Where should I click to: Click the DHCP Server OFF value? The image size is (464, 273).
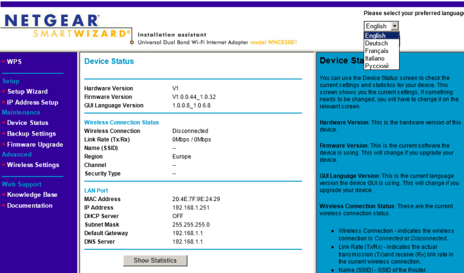coord(177,216)
